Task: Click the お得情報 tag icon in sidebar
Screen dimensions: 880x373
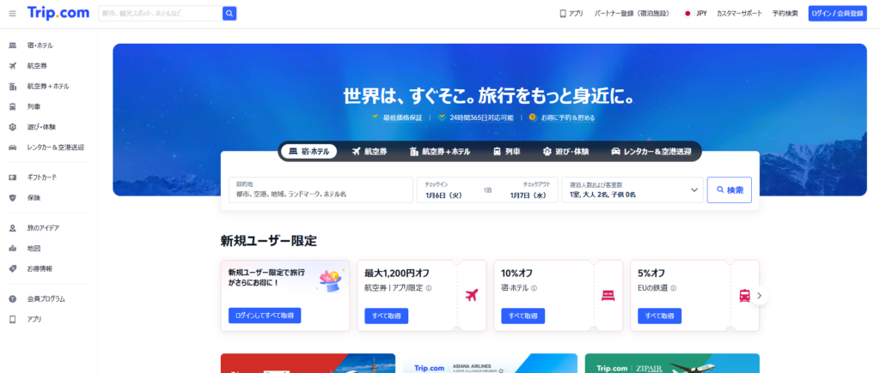Action: coord(13,268)
